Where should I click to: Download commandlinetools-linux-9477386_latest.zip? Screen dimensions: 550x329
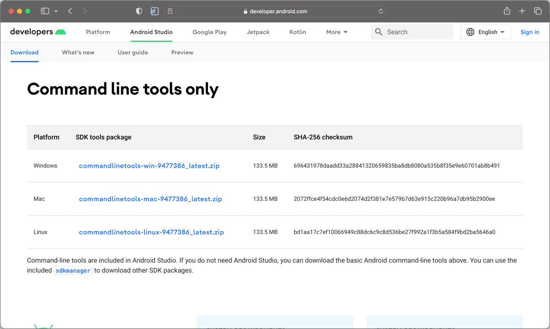(x=151, y=232)
